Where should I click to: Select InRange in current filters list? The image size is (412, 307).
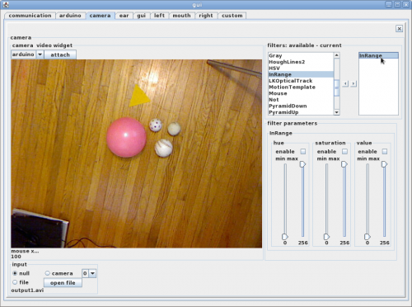[x=378, y=55]
